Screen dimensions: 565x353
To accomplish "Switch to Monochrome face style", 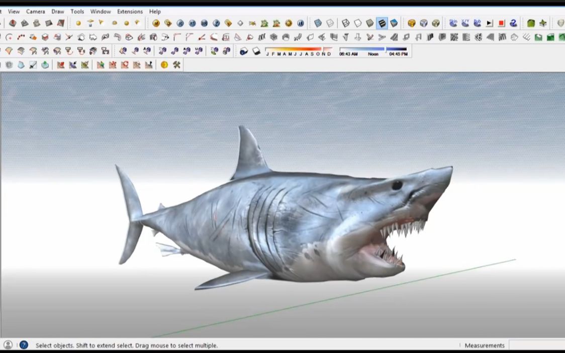I will click(394, 24).
